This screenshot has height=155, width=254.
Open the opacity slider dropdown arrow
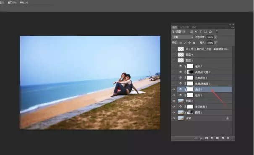(216, 37)
